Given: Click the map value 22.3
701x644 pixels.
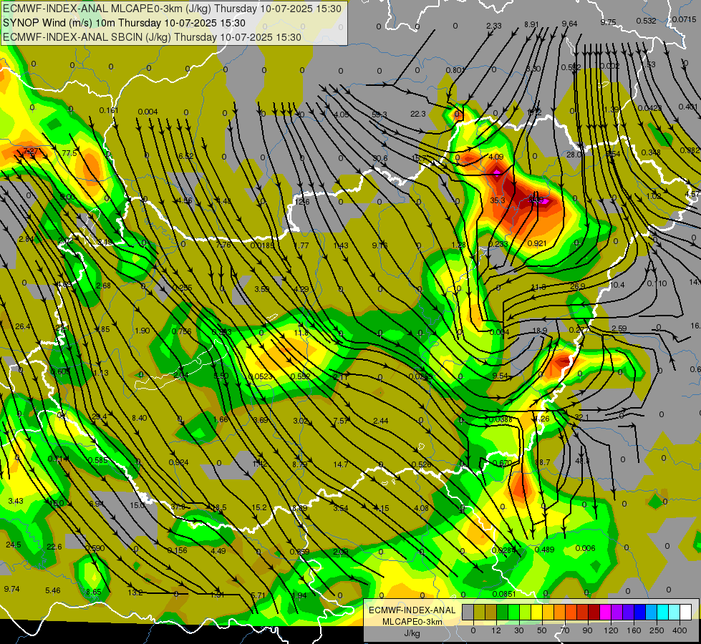Looking at the screenshot, I should point(417,114).
